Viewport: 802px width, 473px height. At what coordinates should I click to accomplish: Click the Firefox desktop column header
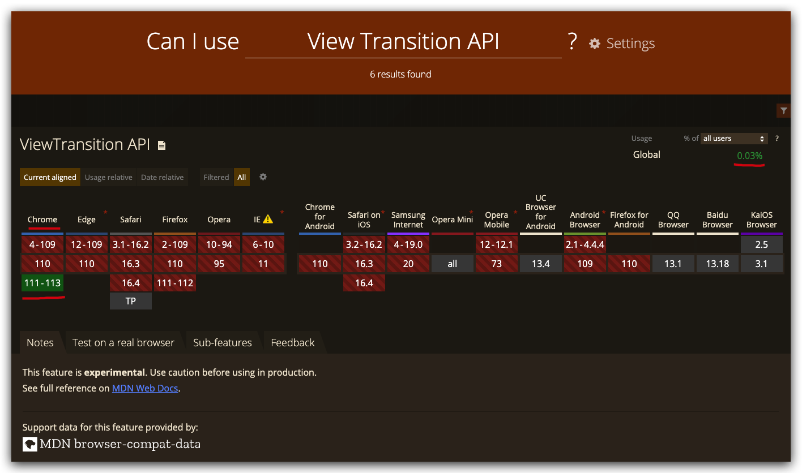(175, 220)
